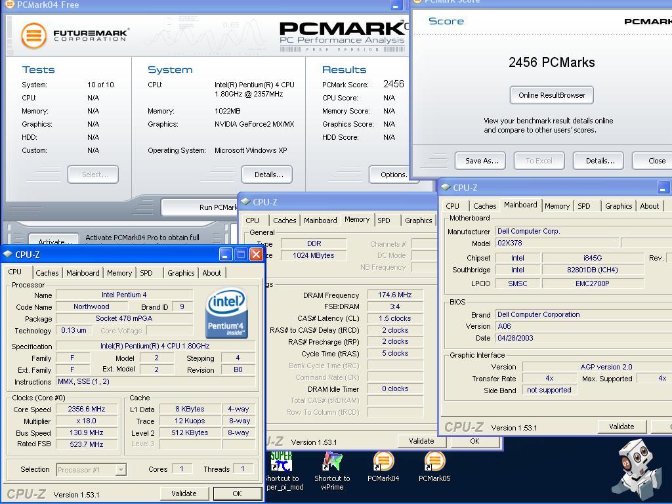
Task: Click CPU-Z title icon of Memory window
Action: 245,202
